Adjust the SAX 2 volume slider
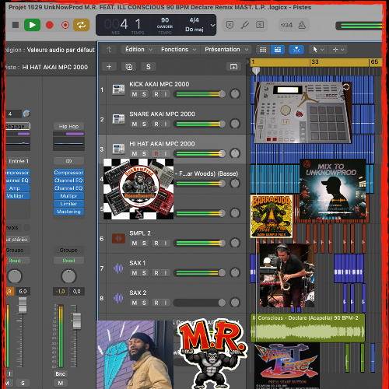Image resolution: width=389 pixels, height=389 pixels. [199, 303]
